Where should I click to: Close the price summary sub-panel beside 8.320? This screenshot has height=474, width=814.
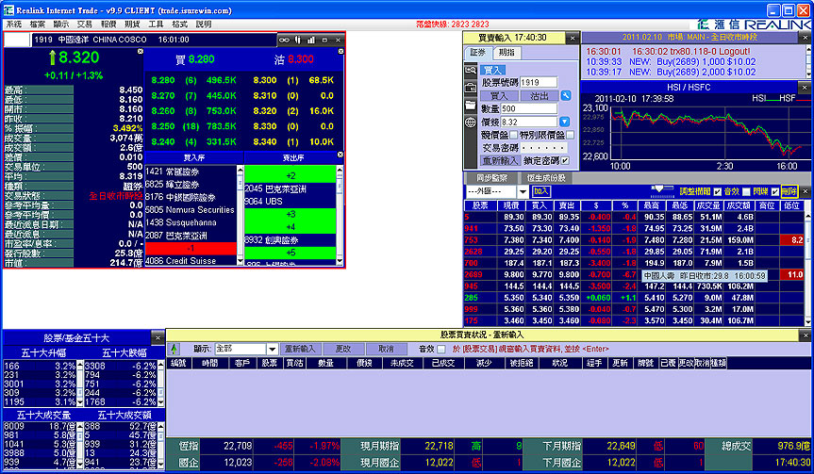coord(141,51)
